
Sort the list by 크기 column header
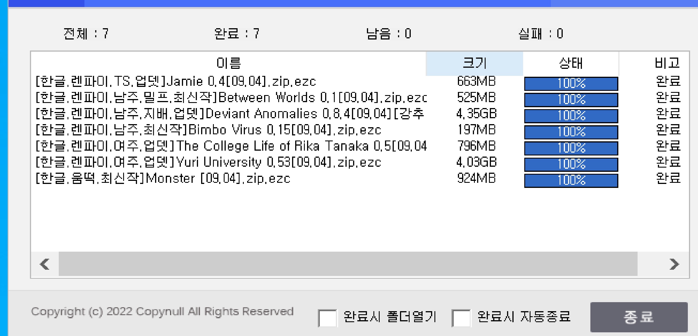[x=474, y=63]
